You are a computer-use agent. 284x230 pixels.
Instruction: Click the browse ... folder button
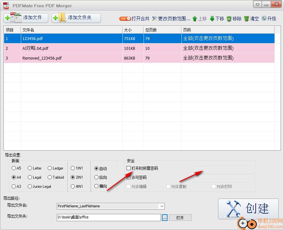click(x=165, y=218)
